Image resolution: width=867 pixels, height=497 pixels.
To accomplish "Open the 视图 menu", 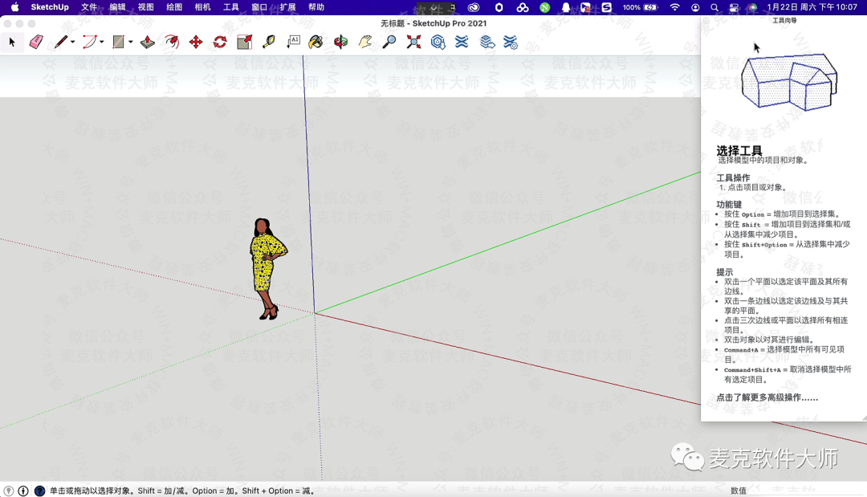I will pyautogui.click(x=145, y=7).
